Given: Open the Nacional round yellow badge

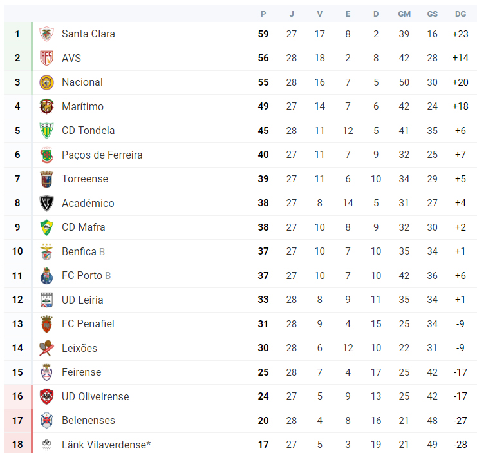Looking at the screenshot, I should click(46, 82).
